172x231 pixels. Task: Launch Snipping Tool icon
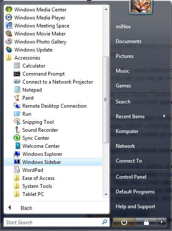(x=17, y=122)
